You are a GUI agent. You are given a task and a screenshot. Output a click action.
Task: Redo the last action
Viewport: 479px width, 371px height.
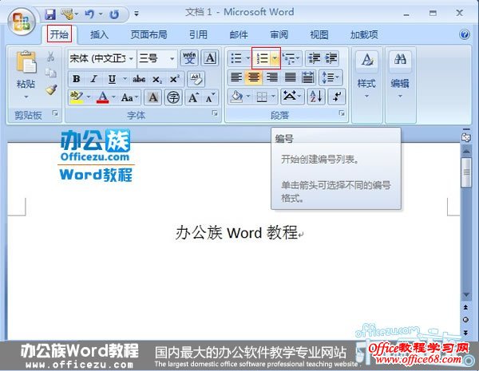114,14
